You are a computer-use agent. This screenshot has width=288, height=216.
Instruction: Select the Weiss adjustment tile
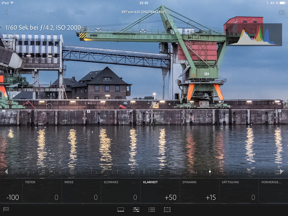[81, 190]
